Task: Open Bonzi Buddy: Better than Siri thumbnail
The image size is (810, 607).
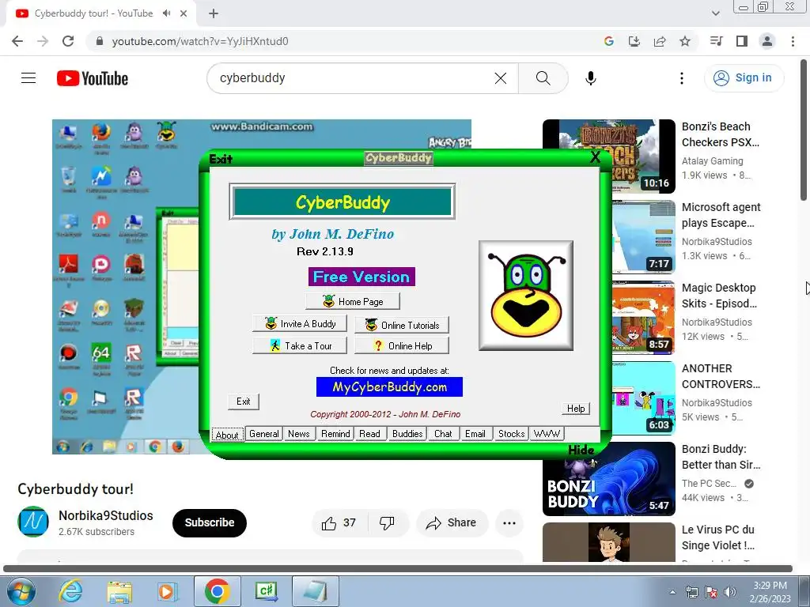Action: click(609, 479)
